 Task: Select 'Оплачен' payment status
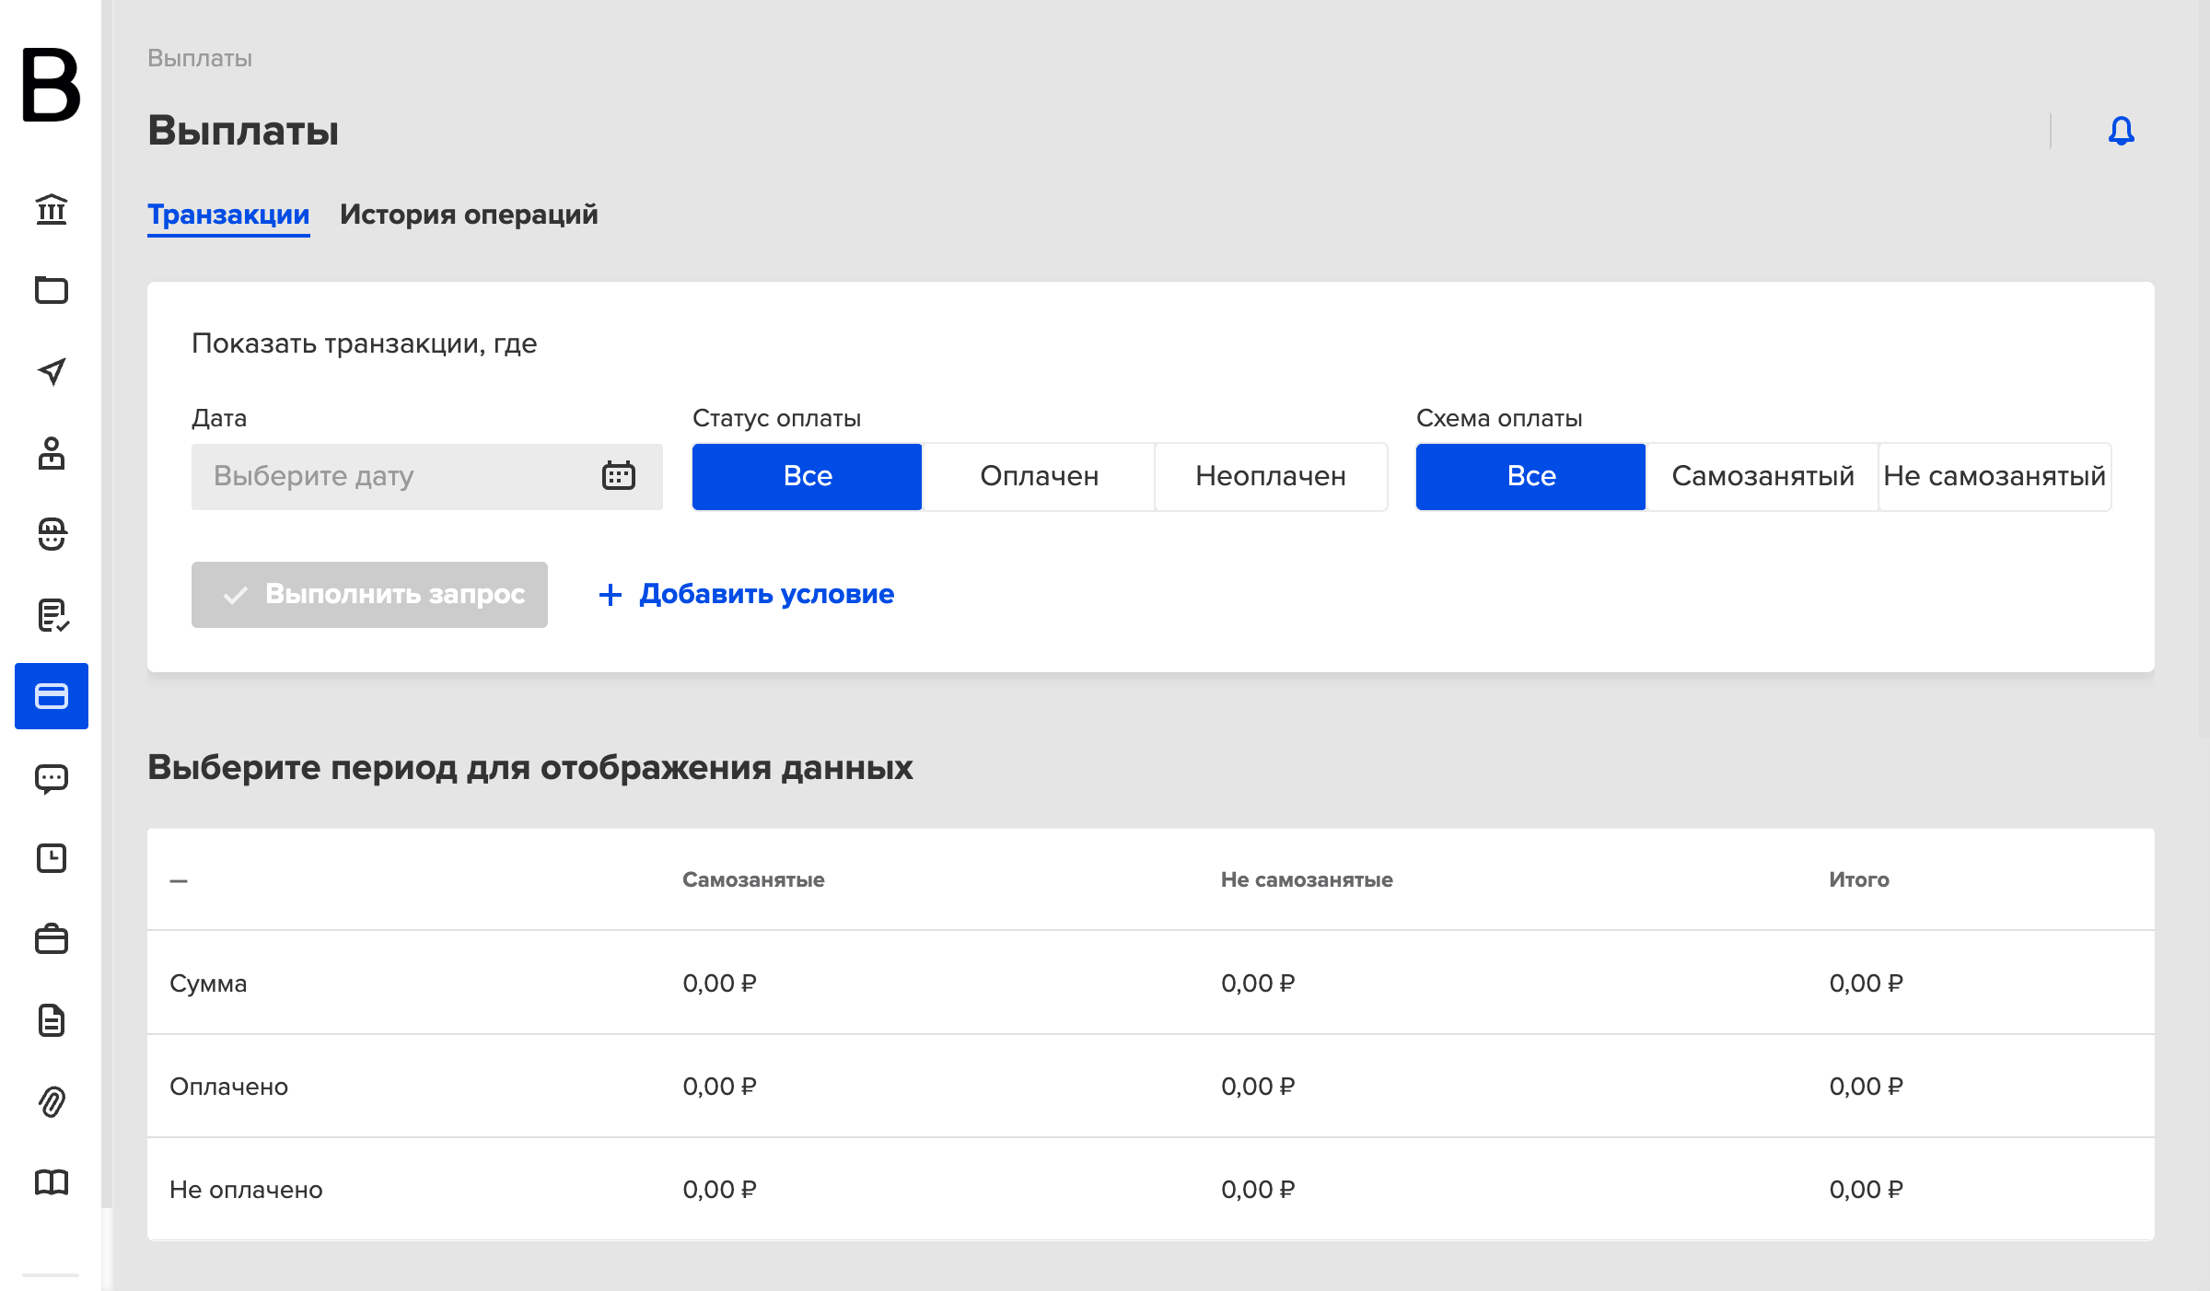[1040, 476]
